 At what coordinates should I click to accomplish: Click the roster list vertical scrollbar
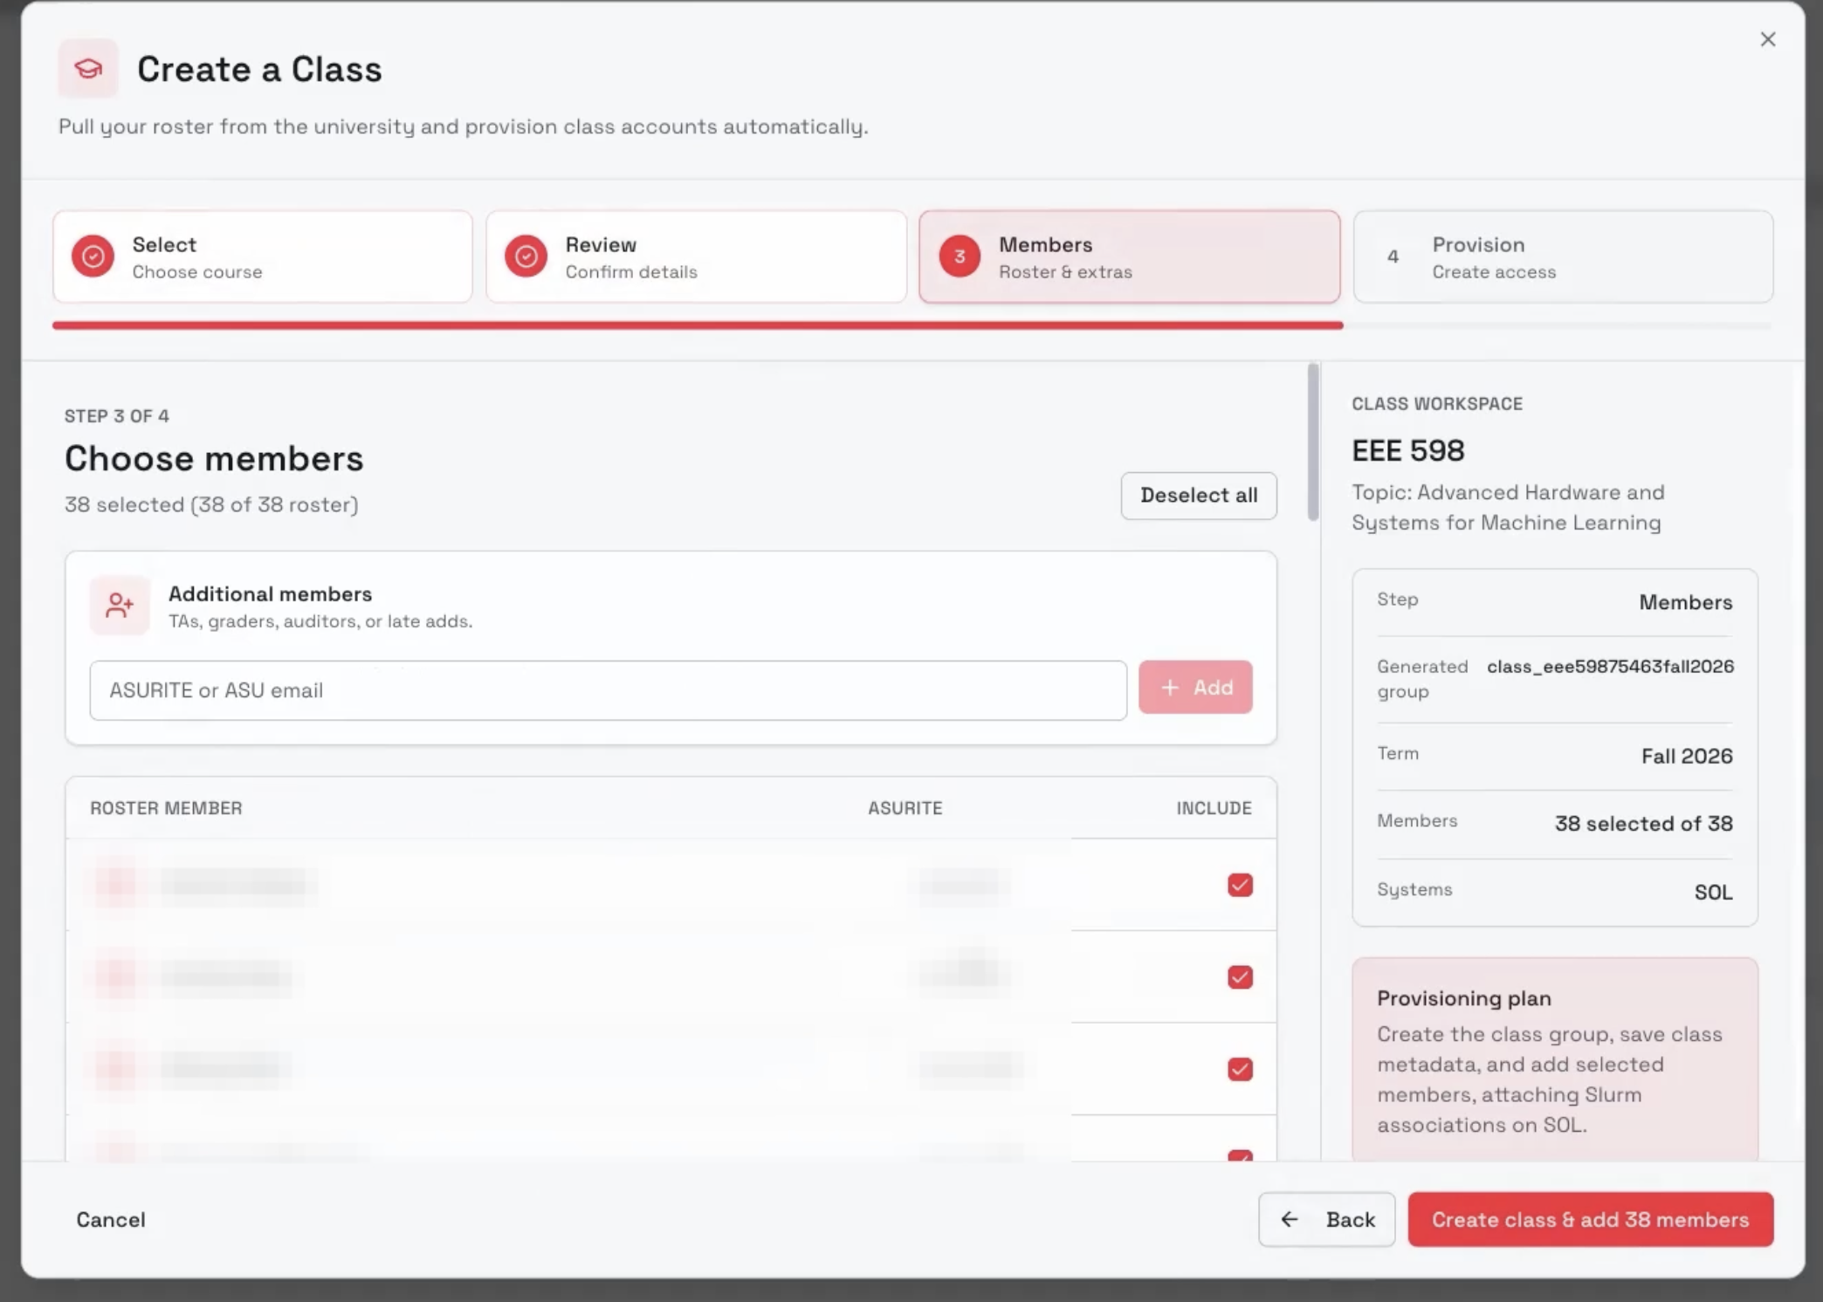(1313, 442)
